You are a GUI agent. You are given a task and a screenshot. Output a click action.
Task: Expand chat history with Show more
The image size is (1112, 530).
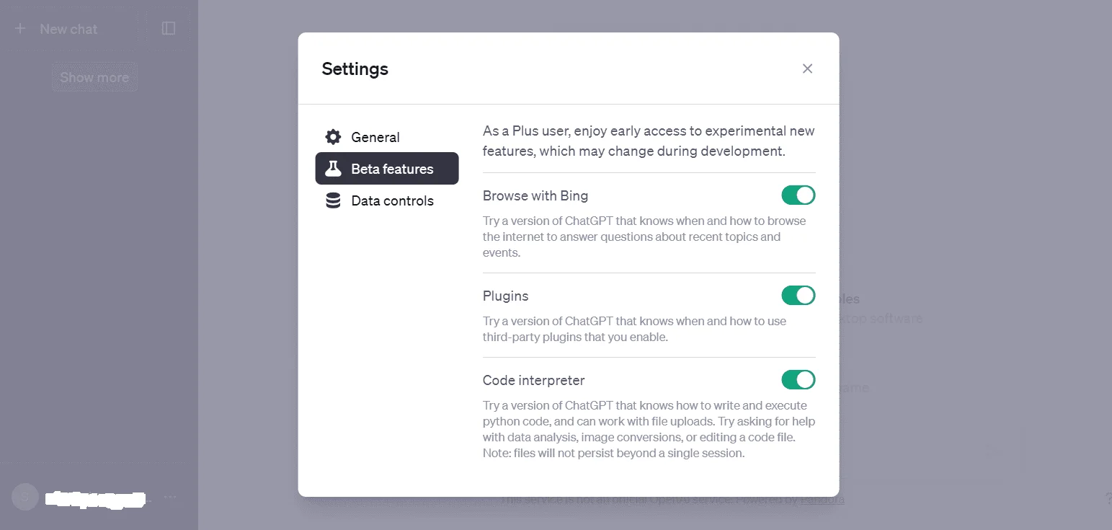click(x=94, y=77)
